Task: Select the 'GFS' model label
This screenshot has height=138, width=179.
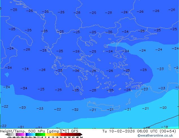Action: click(x=75, y=131)
